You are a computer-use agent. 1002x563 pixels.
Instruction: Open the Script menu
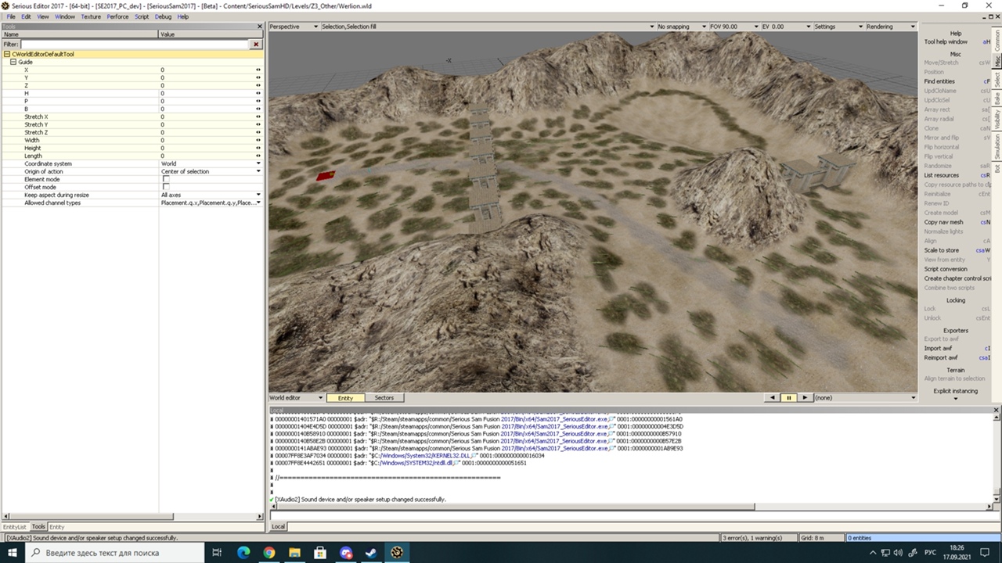tap(142, 16)
